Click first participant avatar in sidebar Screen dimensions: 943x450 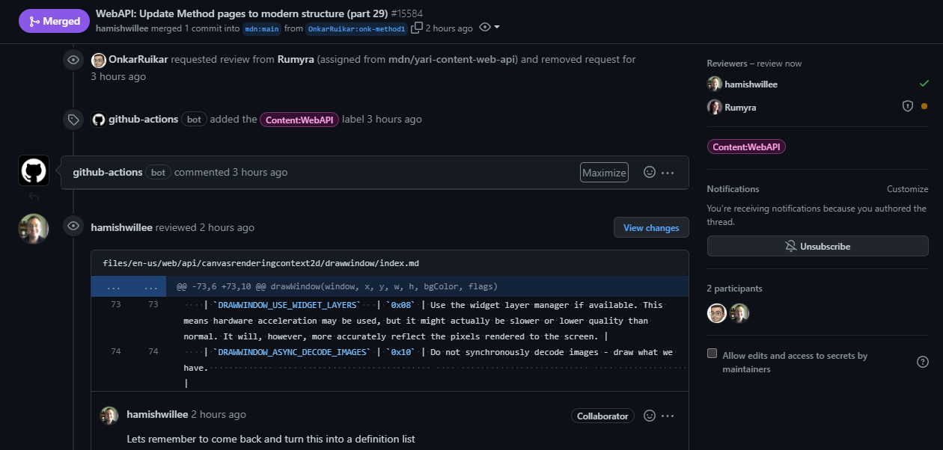point(717,313)
